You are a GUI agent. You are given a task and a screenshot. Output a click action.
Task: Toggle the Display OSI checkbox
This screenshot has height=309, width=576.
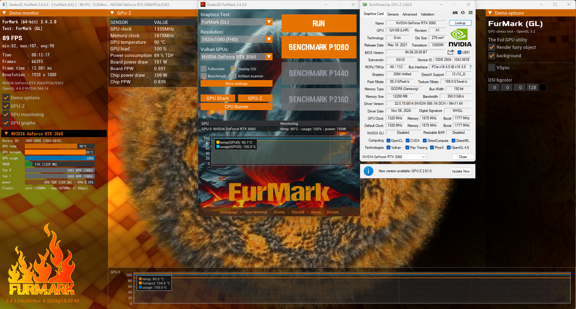pos(234,69)
